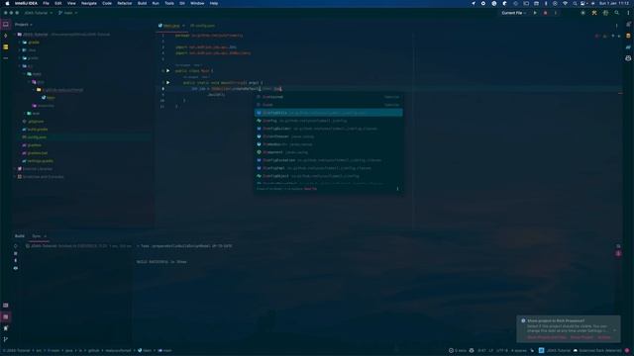Expand the Project view selector dropdown
This screenshot has width=634, height=356.
pyautogui.click(x=24, y=25)
